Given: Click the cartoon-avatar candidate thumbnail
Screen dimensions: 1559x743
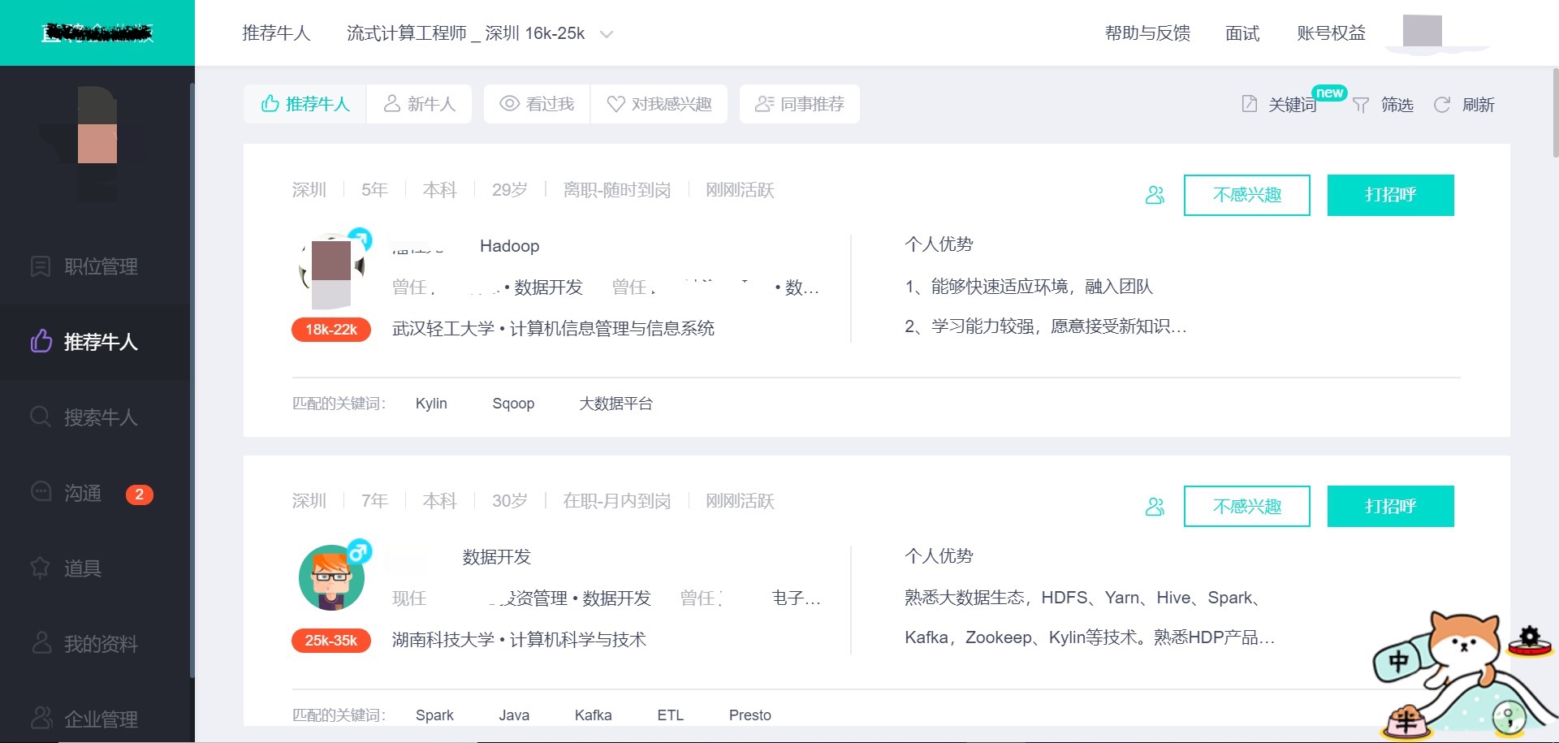Looking at the screenshot, I should pos(331,578).
